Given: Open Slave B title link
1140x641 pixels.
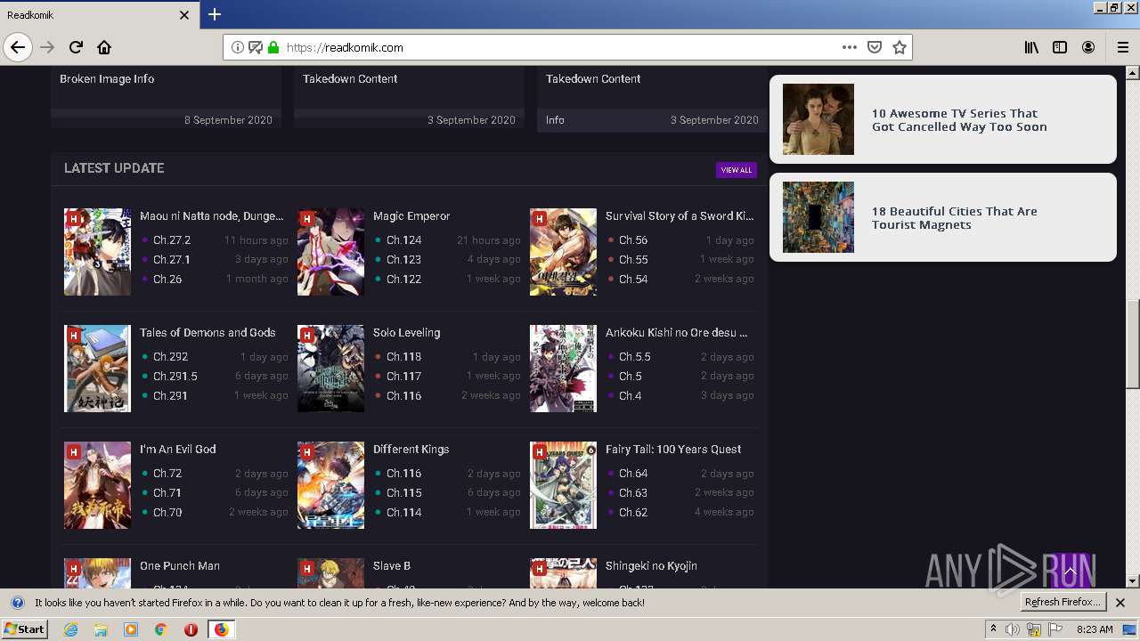Looking at the screenshot, I should tap(392, 566).
